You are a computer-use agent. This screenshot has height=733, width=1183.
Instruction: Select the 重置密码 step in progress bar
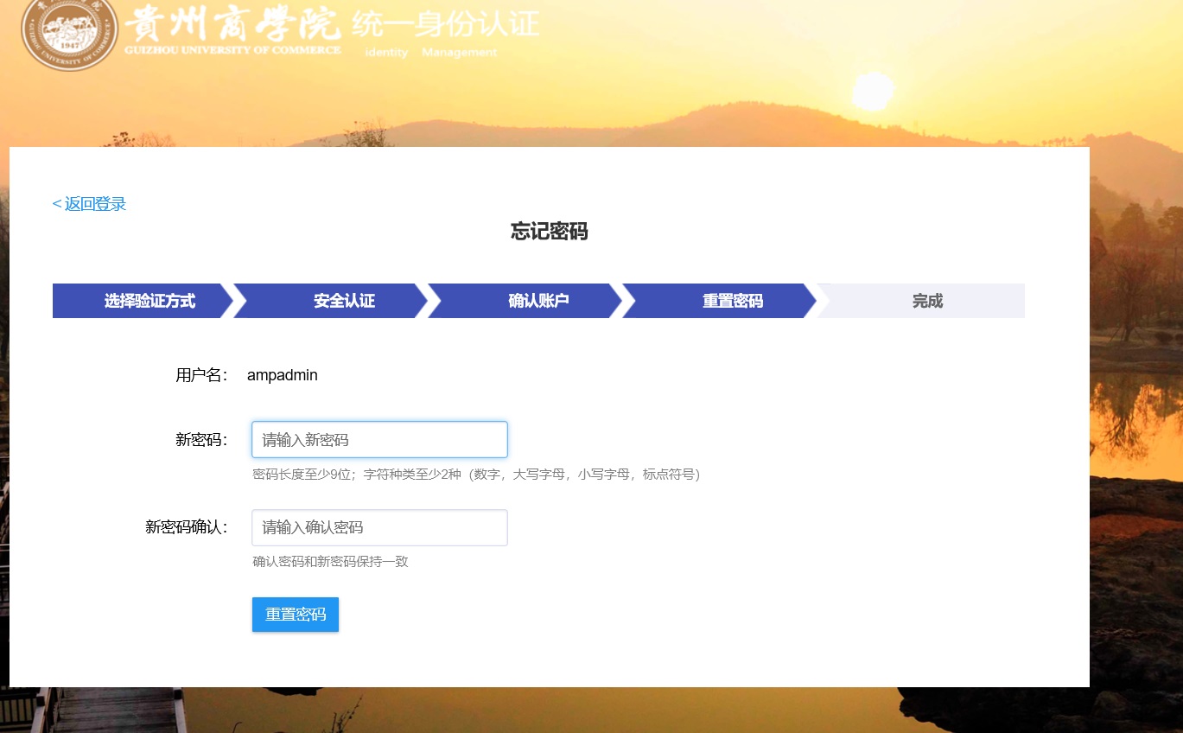732,301
